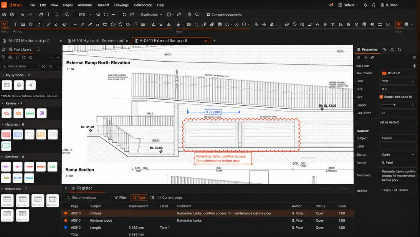Image resolution: width=420 pixels, height=237 pixels.
Task: Select the Text markup tool
Action: 15,25
